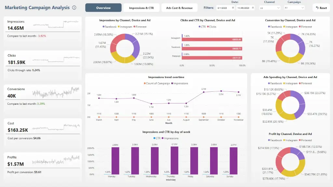The width and height of the screenshot is (333, 187).
Task: Expand the Campaign filter dropdown
Action: 294,8
